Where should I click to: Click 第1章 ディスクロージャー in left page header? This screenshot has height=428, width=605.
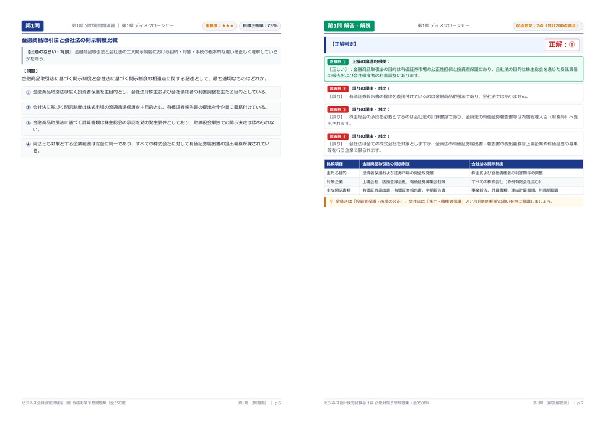pos(148,25)
